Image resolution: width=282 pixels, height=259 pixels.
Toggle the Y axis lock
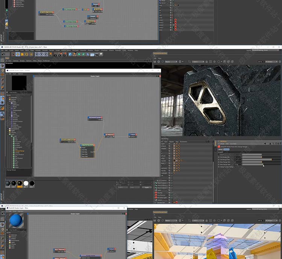click(x=41, y=54)
